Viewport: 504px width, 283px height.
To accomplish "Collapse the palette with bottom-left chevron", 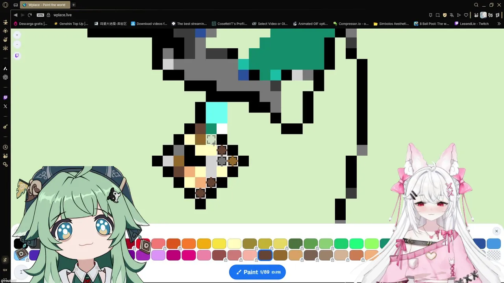I will (x=21, y=272).
